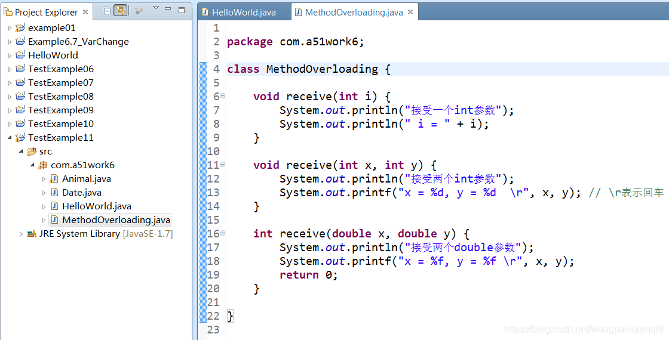Click the TestExample06 project icon
The width and height of the screenshot is (669, 340).
[20, 69]
